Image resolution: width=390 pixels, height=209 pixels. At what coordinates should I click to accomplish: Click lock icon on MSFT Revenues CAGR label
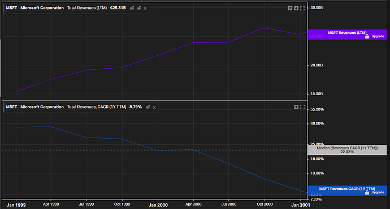click(x=367, y=193)
